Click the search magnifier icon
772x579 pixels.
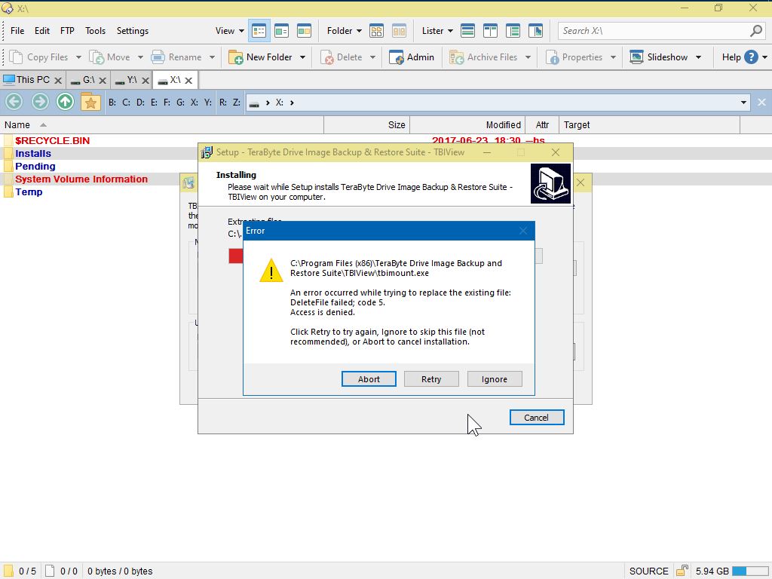(756, 31)
